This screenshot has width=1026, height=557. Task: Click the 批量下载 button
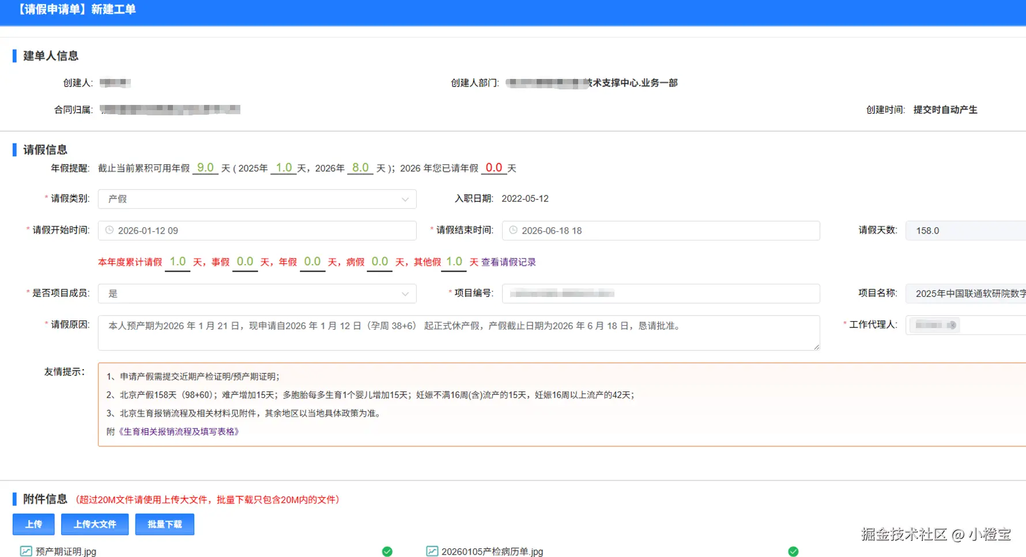click(164, 524)
